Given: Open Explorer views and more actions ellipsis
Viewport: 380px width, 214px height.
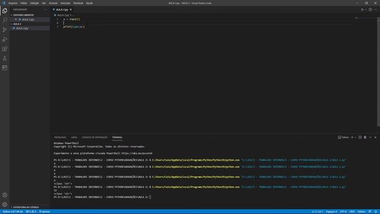Looking at the screenshot, I should (45, 10).
